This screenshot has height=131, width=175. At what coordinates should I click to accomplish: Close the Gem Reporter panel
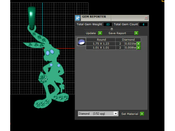click(x=146, y=18)
